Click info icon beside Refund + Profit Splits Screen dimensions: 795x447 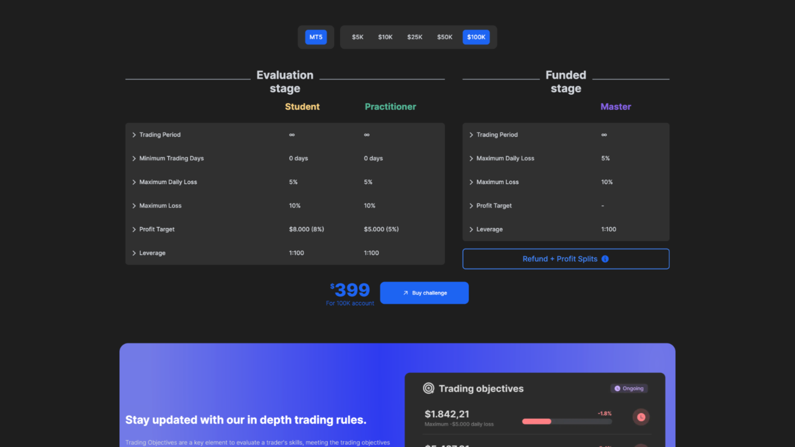(x=605, y=259)
